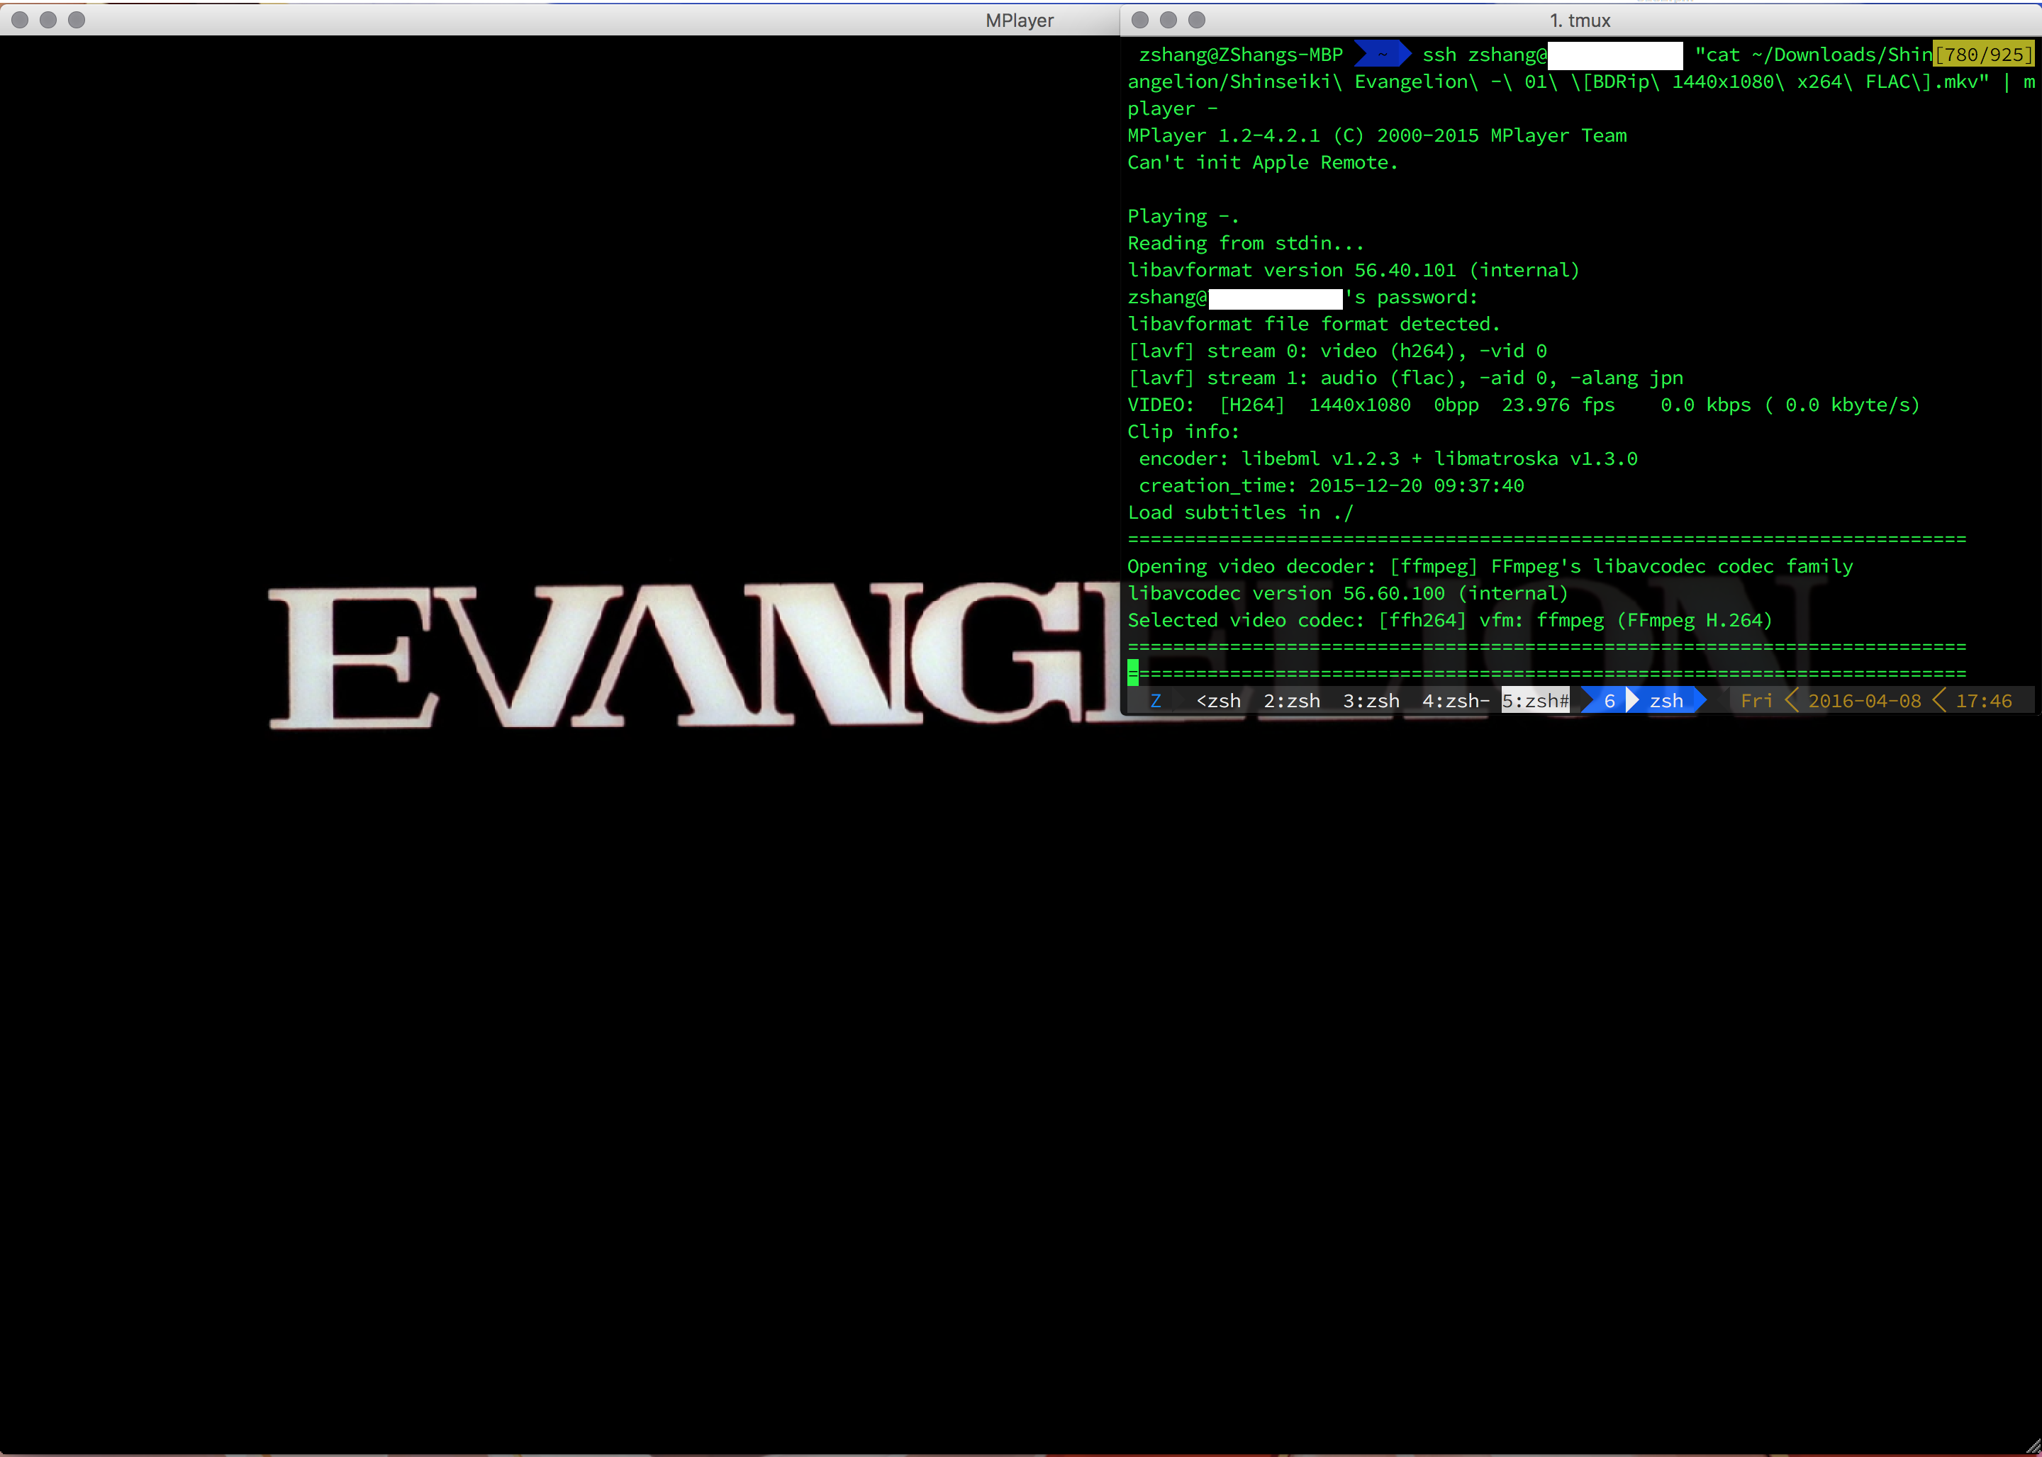Select tmux window 4:zsh-

(1455, 701)
